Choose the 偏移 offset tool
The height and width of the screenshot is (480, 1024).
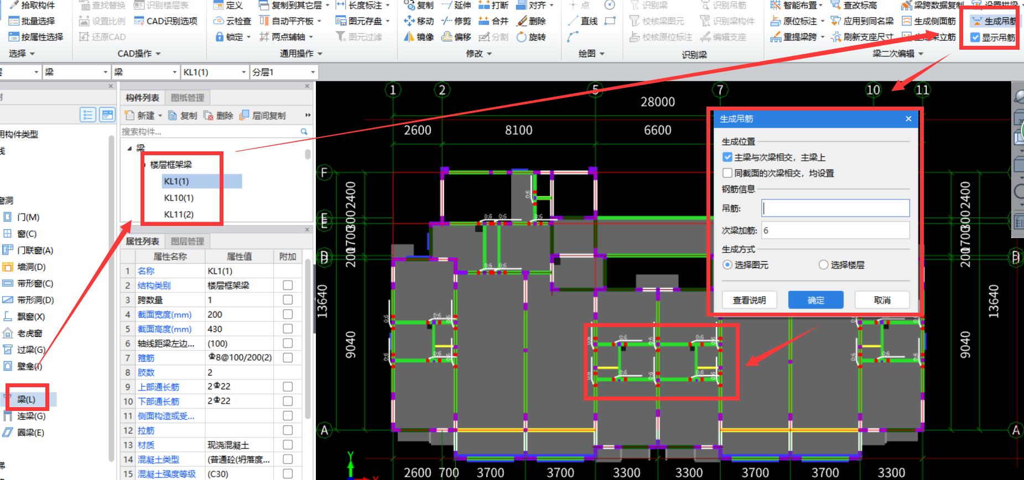(456, 37)
